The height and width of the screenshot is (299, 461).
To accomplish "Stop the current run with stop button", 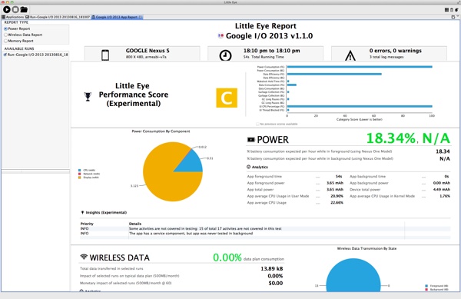I will (x=15, y=10).
